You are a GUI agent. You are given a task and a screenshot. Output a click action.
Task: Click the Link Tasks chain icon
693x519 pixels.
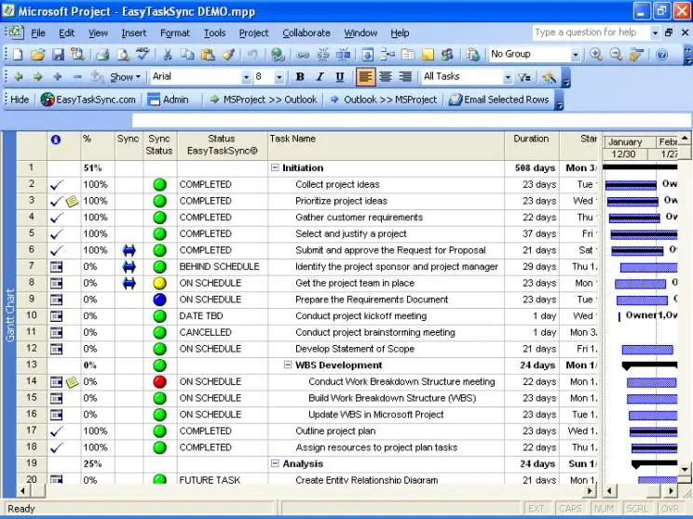303,55
